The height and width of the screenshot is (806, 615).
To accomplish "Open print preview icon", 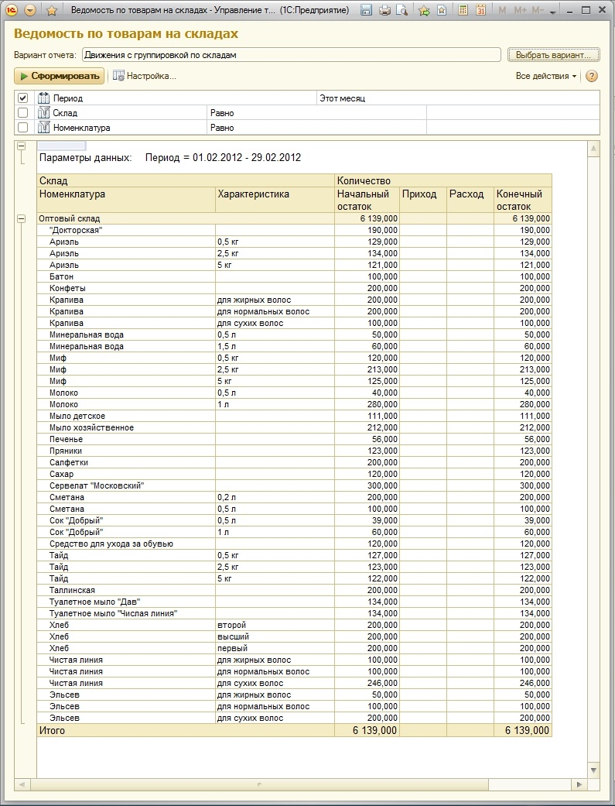I will tap(401, 10).
